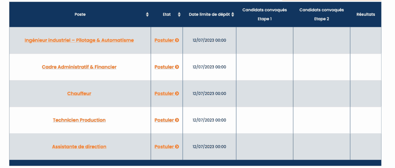Image resolution: width=395 pixels, height=168 pixels.
Task: View the Technicien Production job posting
Action: click(79, 120)
